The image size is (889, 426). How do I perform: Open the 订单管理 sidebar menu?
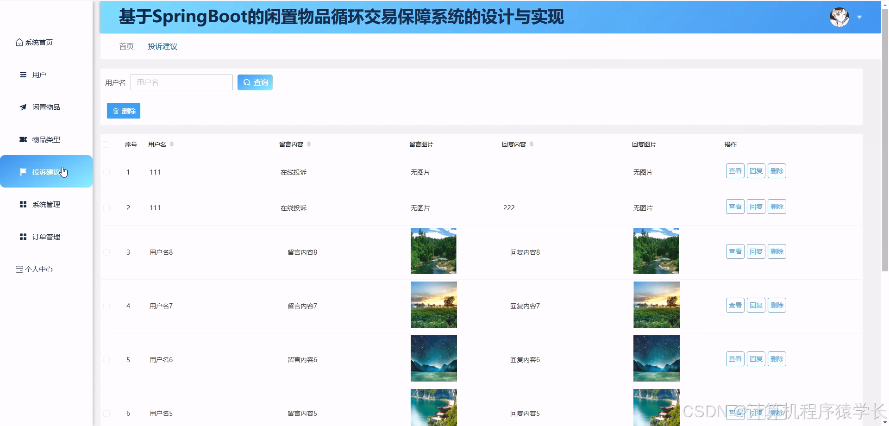coord(46,237)
